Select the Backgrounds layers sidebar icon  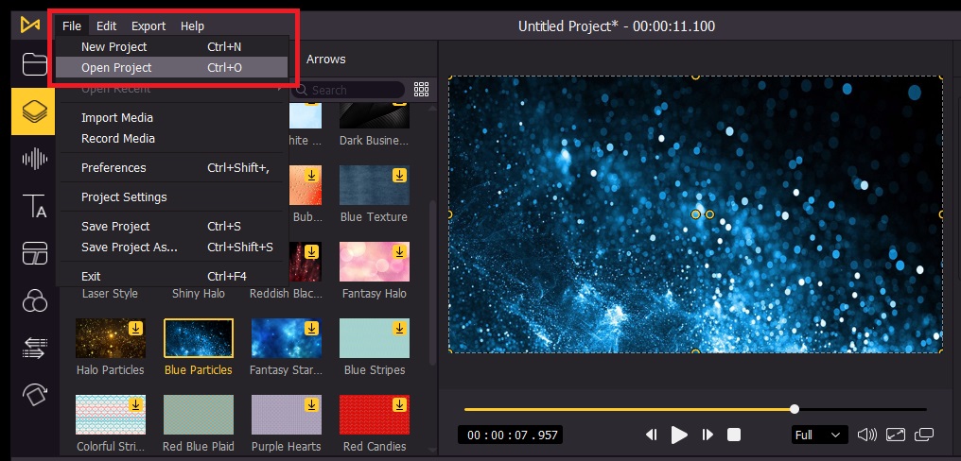point(34,111)
